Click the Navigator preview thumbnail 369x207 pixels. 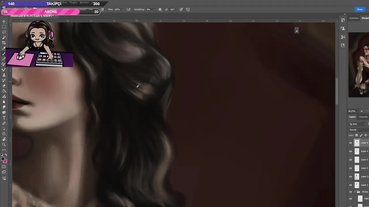pos(359,65)
